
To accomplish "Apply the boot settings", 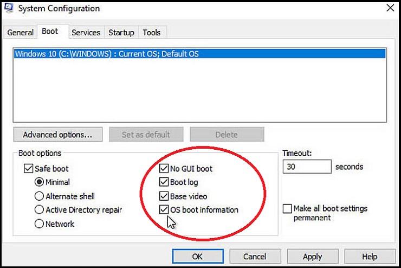I will [x=313, y=256].
